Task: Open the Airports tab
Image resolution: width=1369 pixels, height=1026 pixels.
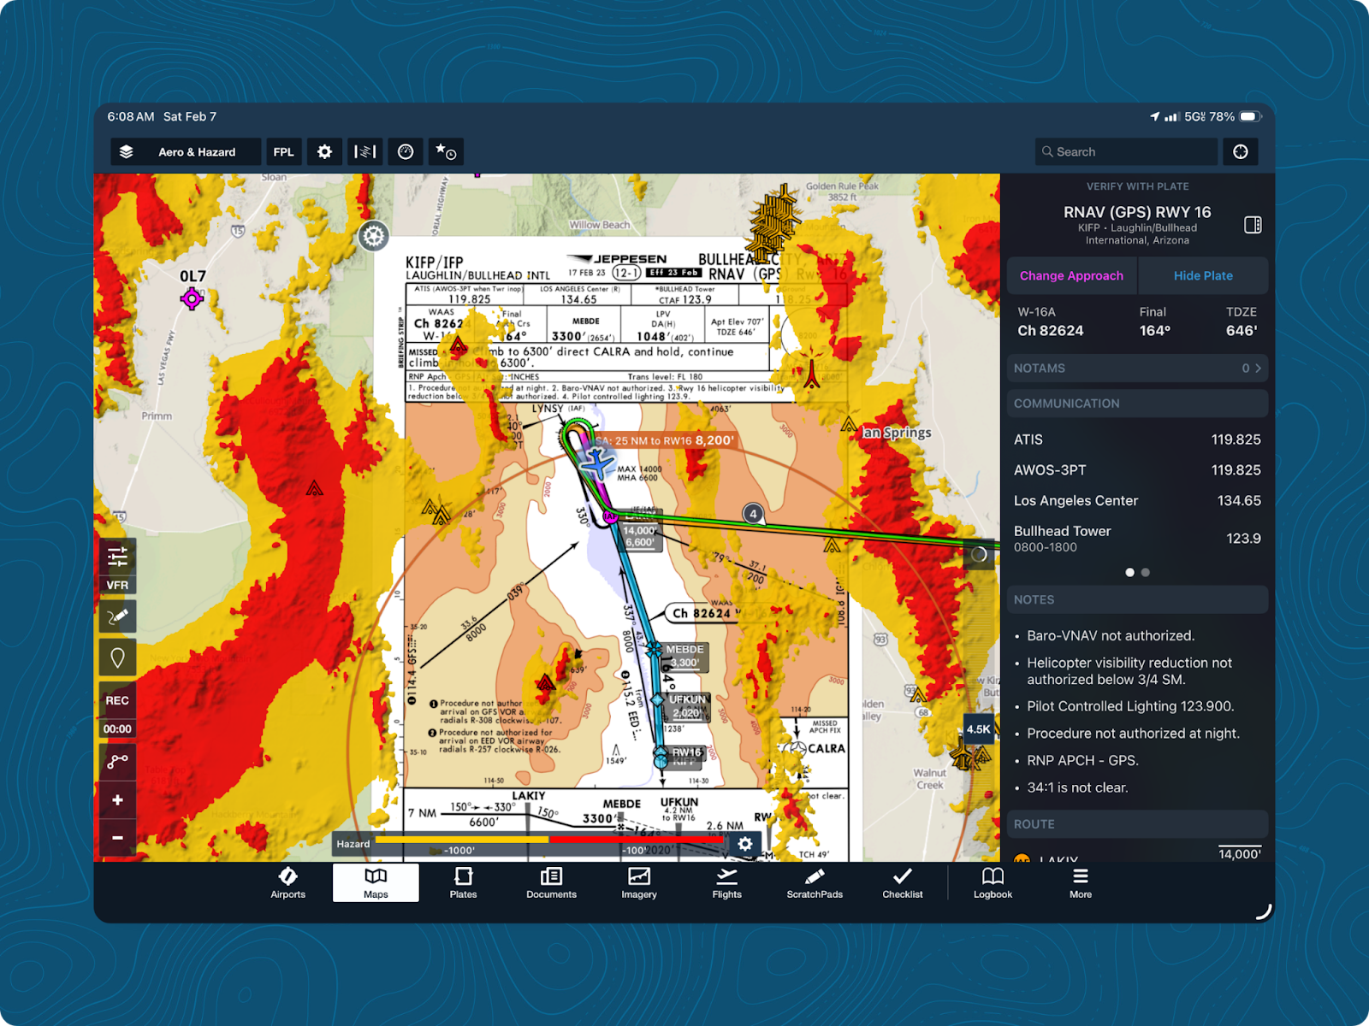Action: pos(287,883)
